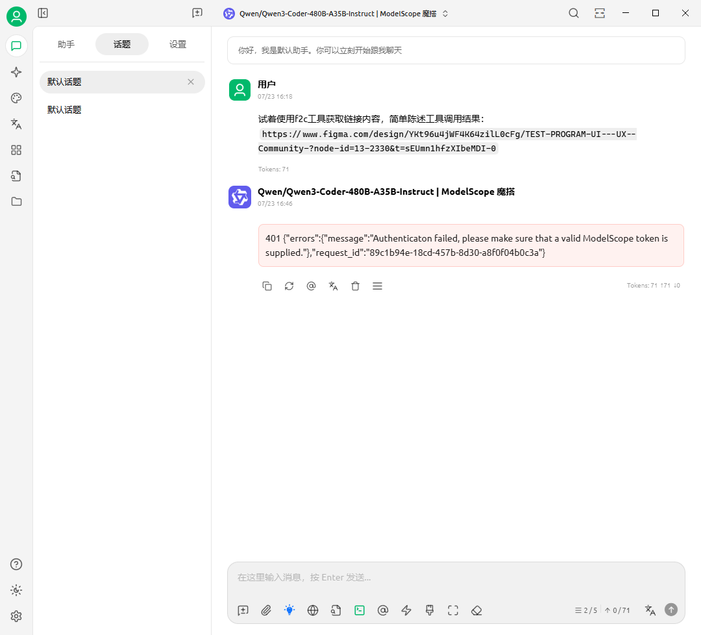Open the settings gear icon
Image resolution: width=701 pixels, height=635 pixels.
point(16,616)
